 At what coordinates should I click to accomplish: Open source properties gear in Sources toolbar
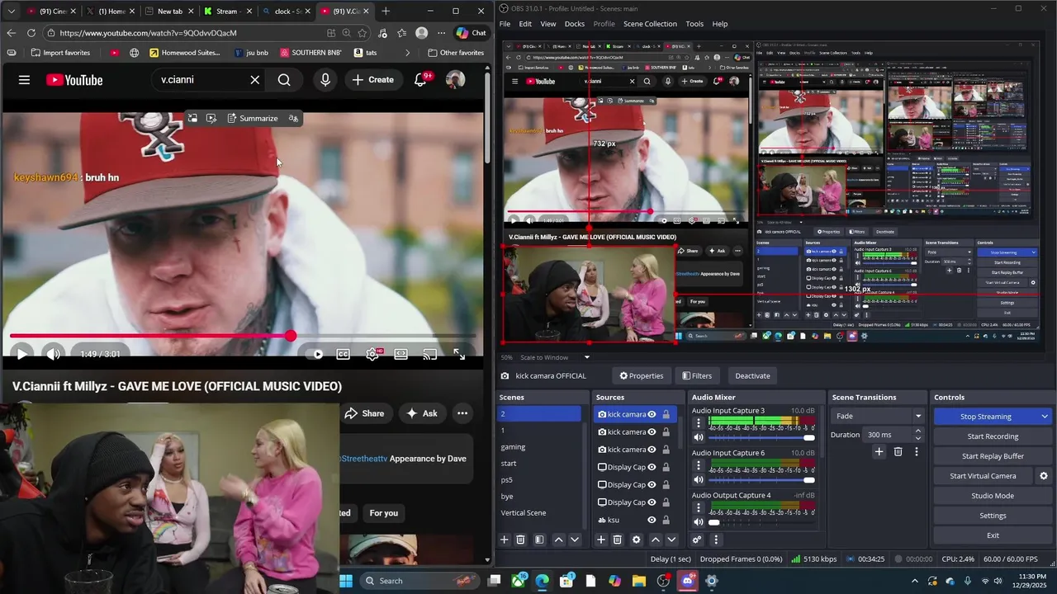coord(636,540)
